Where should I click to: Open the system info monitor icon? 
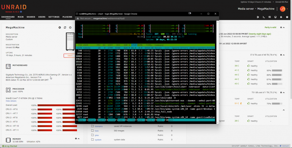pyautogui.click(x=275, y=17)
